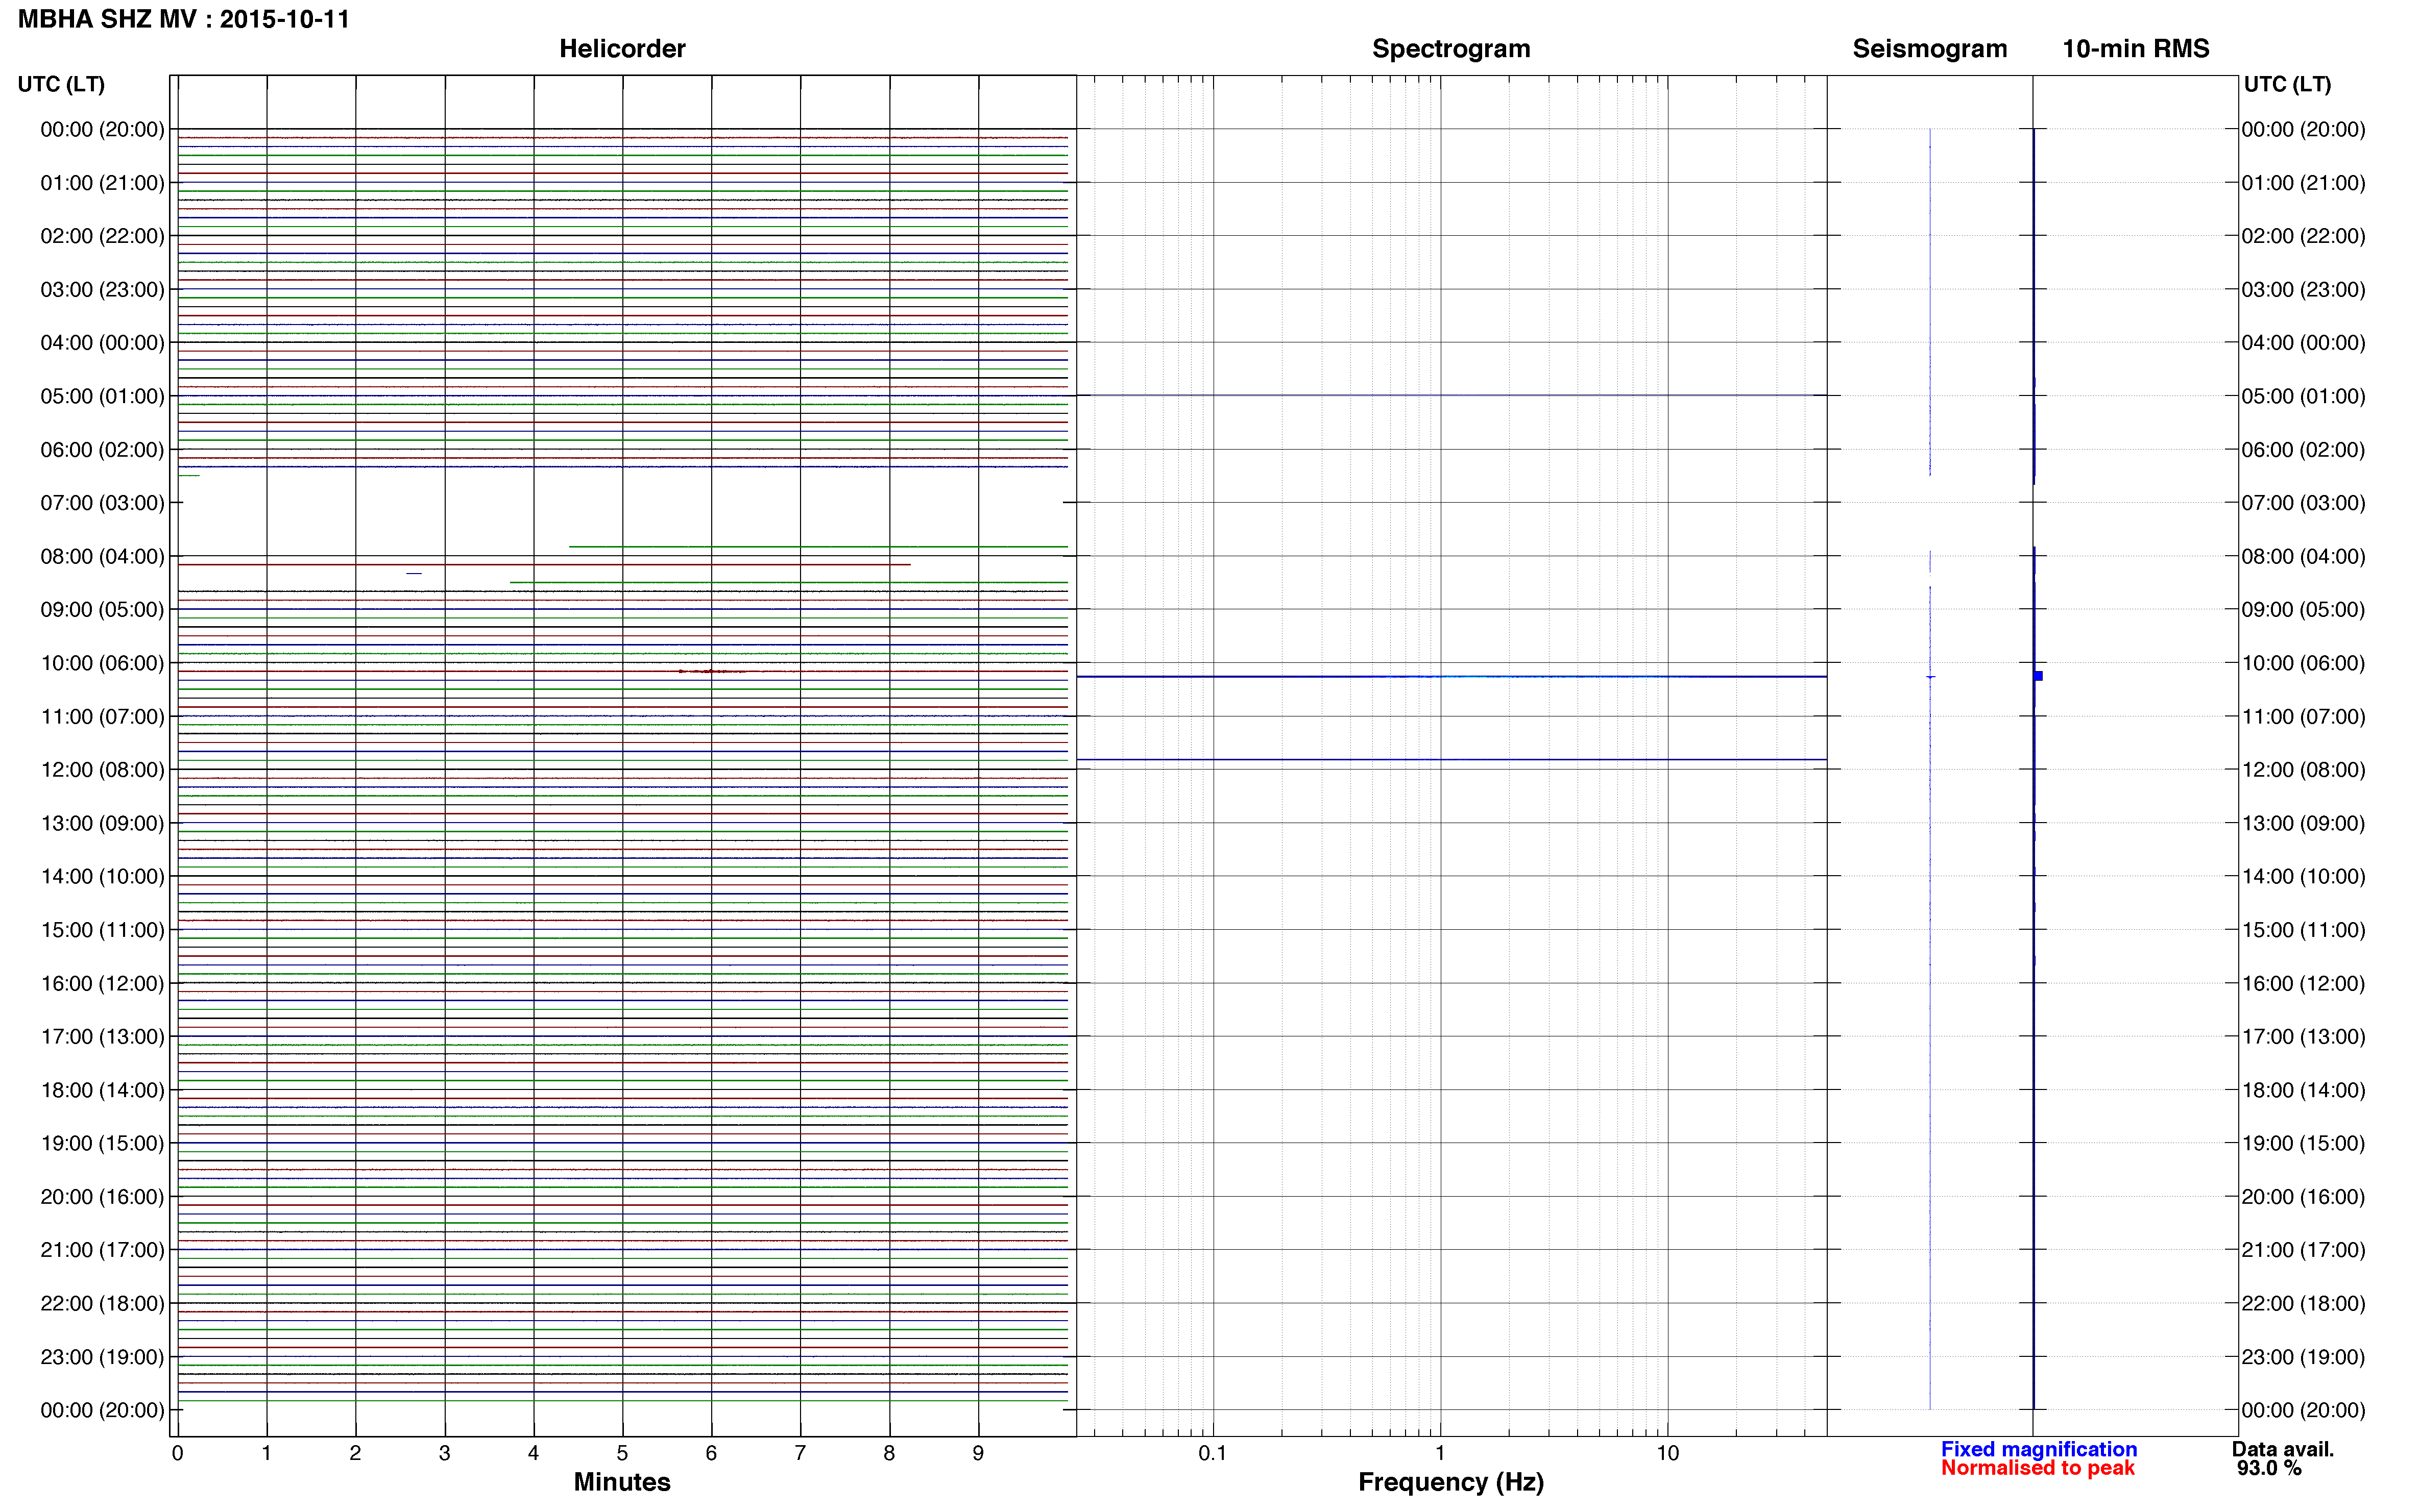Click the '5' minutes tick label
Screen dimensions: 2420x1512
(x=622, y=1453)
